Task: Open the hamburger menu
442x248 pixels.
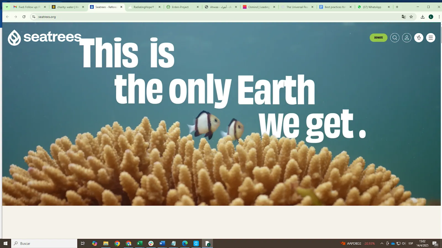Action: click(431, 38)
